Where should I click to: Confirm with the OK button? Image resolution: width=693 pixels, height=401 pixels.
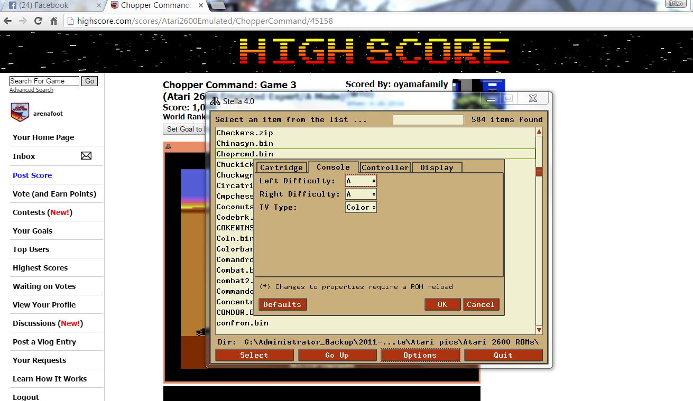point(442,304)
